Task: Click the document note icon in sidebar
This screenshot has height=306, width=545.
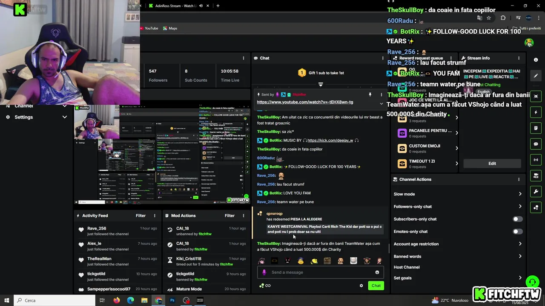Action: tap(536, 128)
